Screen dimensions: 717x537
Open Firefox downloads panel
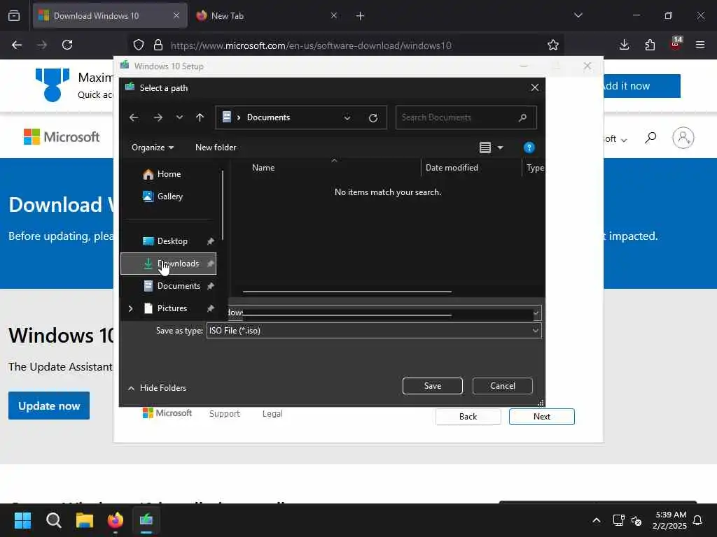pos(624,45)
